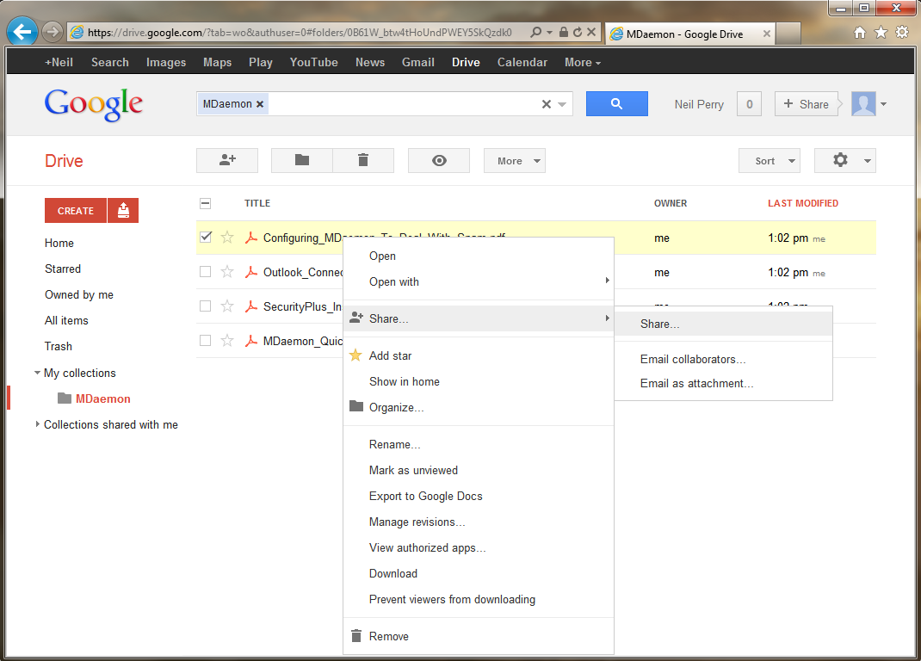Remove the MDaemon search chip

coord(260,104)
